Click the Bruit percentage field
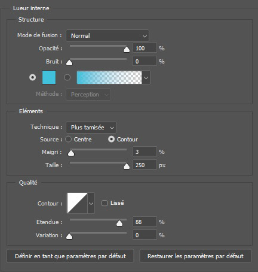 [145, 61]
